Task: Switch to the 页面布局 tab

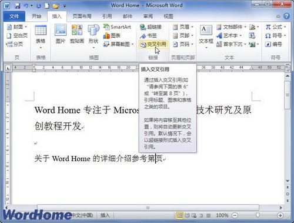Action: click(82, 16)
